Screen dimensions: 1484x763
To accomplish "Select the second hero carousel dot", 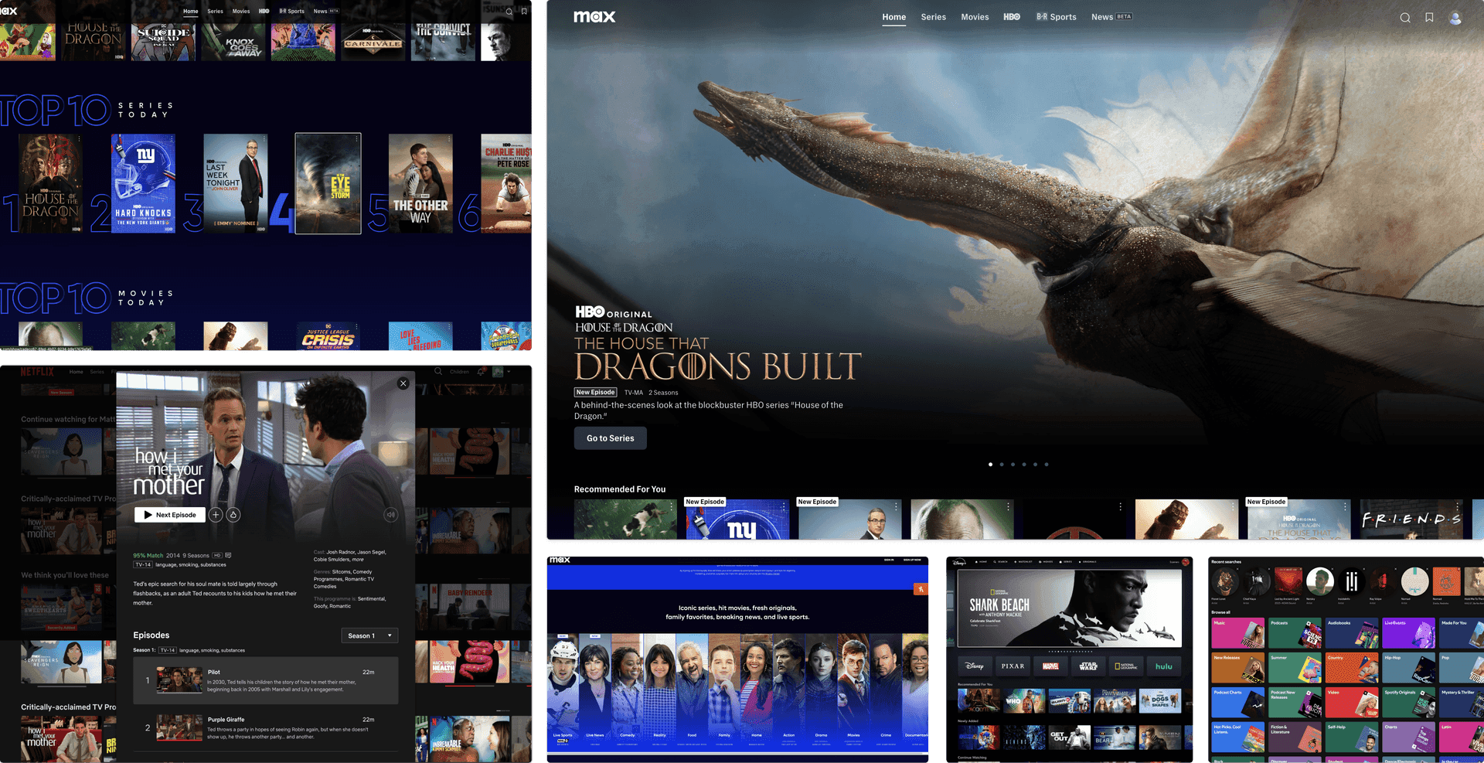I will (x=1002, y=465).
